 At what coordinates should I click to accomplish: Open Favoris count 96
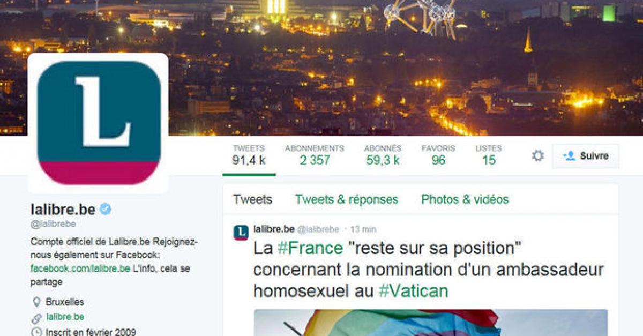pyautogui.click(x=438, y=155)
